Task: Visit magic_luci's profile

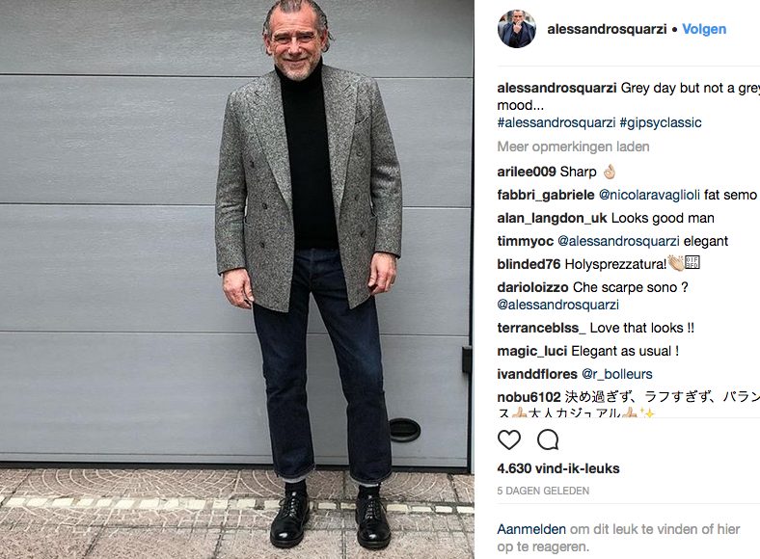Action: [532, 351]
